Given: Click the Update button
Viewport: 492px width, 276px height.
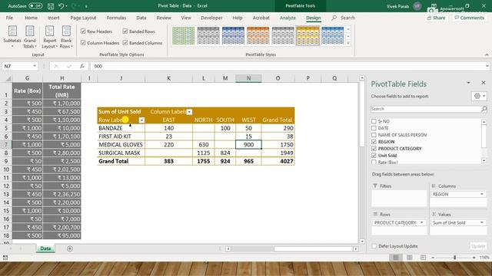Looking at the screenshot, I should pyautogui.click(x=478, y=246).
